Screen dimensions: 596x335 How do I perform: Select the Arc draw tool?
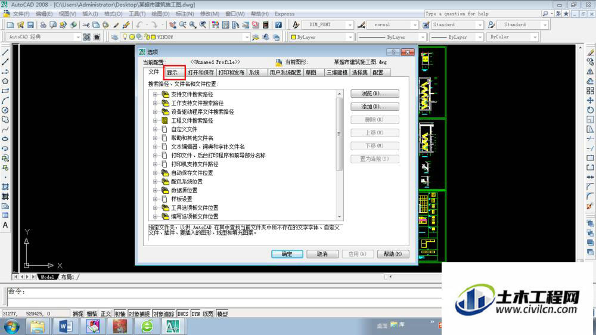tap(5, 100)
